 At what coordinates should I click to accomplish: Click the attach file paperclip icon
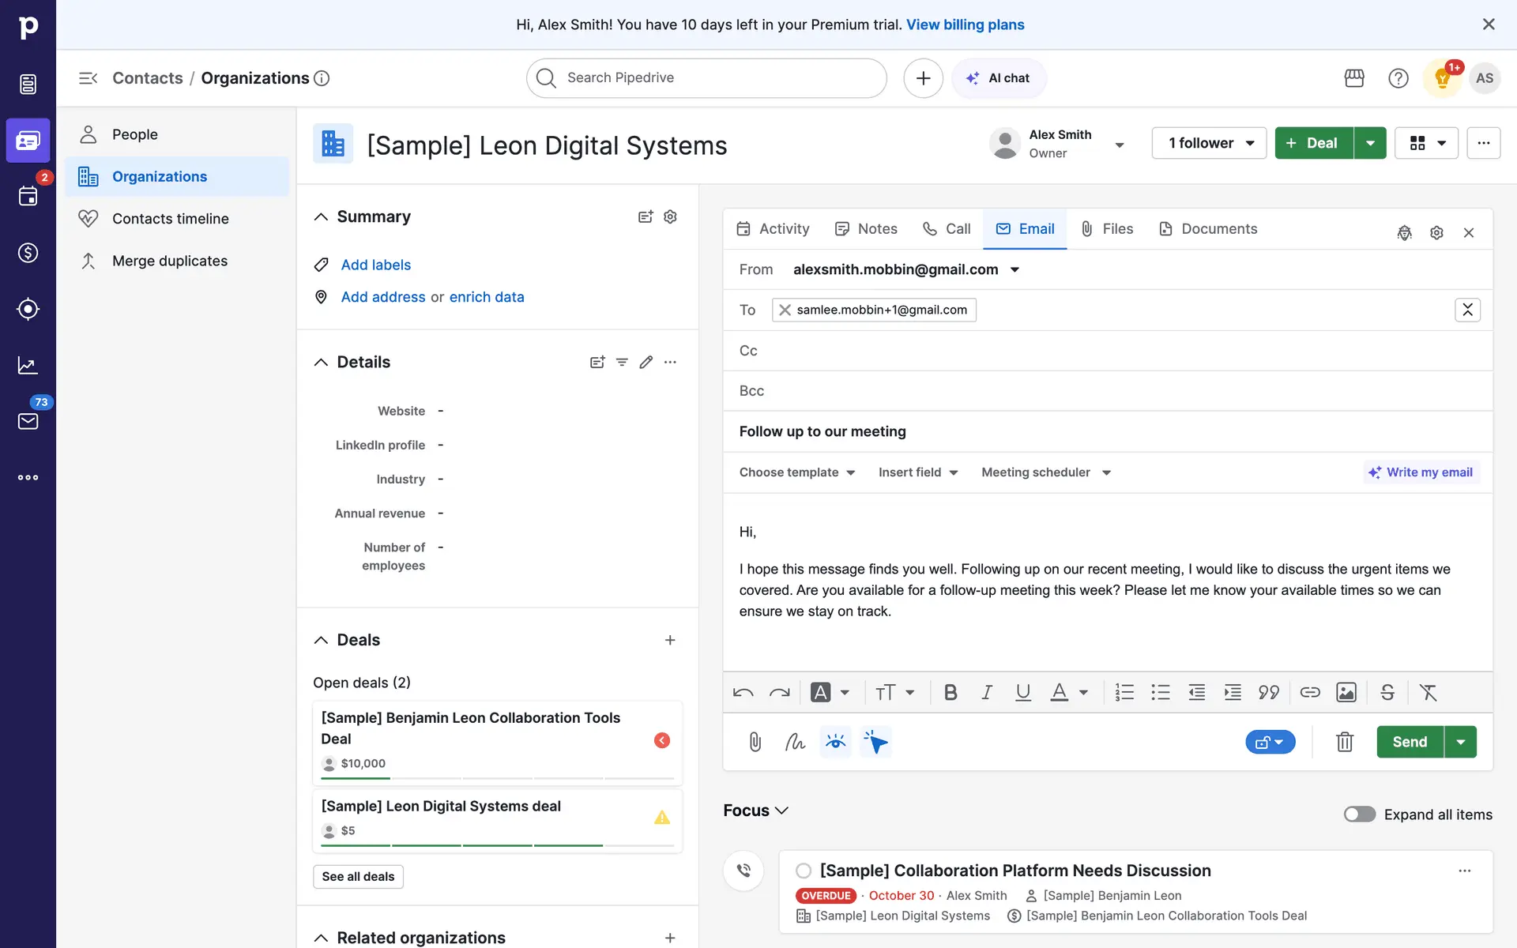click(755, 742)
